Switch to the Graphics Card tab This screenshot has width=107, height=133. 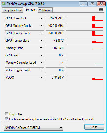click(x=13, y=10)
